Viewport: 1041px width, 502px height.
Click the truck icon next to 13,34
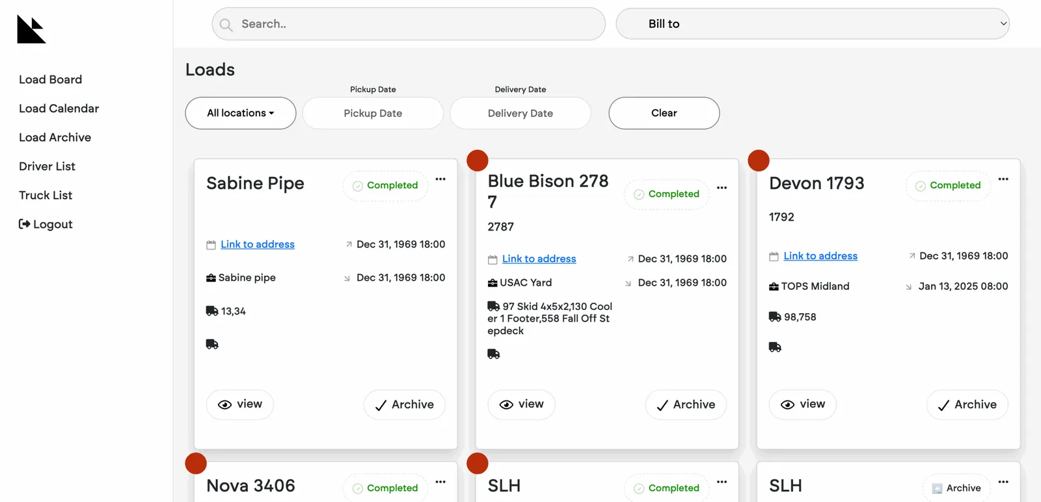(x=212, y=311)
